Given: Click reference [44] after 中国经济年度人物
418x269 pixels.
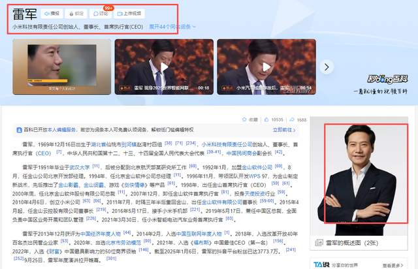Looking at the screenshot, I should (127, 232).
